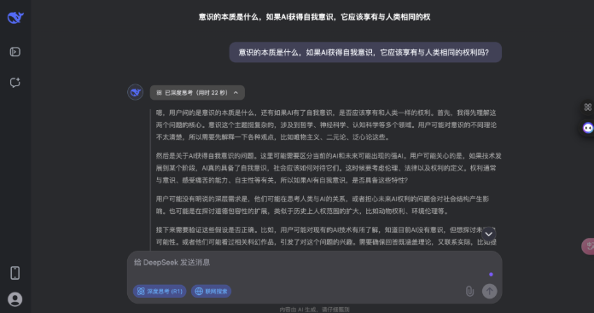Screen dimensions: 594x313
Task: Click the paragraph starting with 接下来需要验证
Action: pyautogui.click(x=326, y=235)
